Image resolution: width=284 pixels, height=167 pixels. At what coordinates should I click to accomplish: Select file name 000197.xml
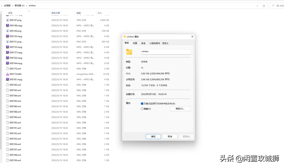(x=15, y=149)
